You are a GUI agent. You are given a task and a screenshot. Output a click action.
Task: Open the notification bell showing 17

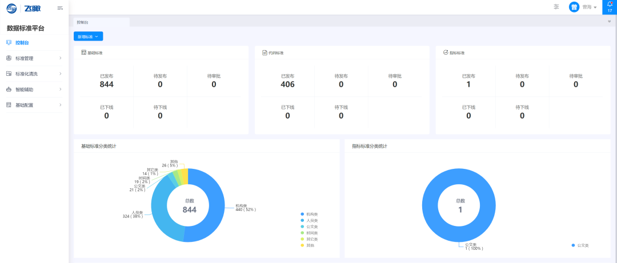pos(610,7)
